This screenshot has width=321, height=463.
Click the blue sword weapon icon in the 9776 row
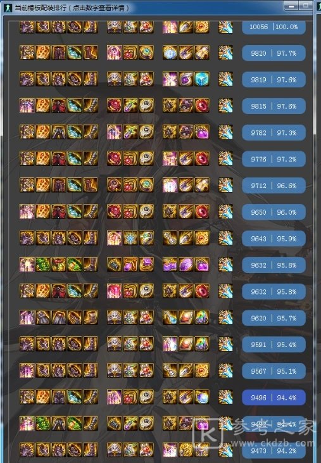pyautogui.click(x=225, y=158)
